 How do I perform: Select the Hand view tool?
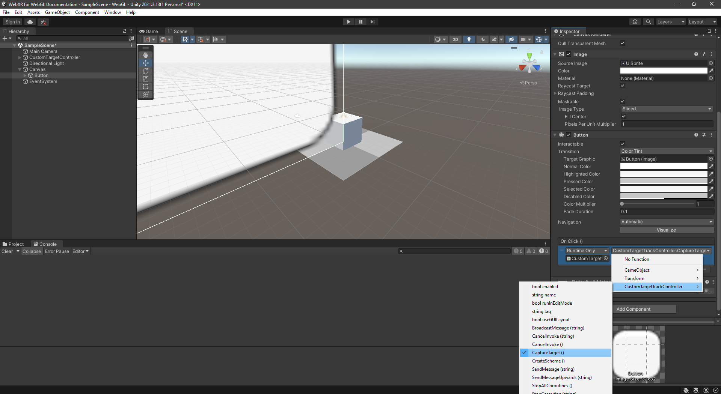(146, 55)
